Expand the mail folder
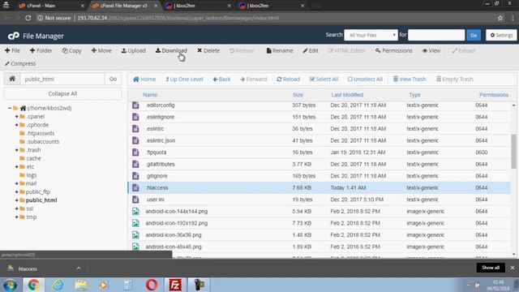This screenshot has height=292, width=519. point(16,183)
